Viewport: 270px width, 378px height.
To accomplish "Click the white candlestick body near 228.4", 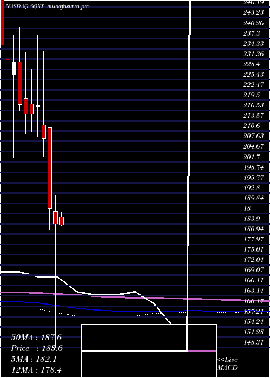I will pos(14,68).
